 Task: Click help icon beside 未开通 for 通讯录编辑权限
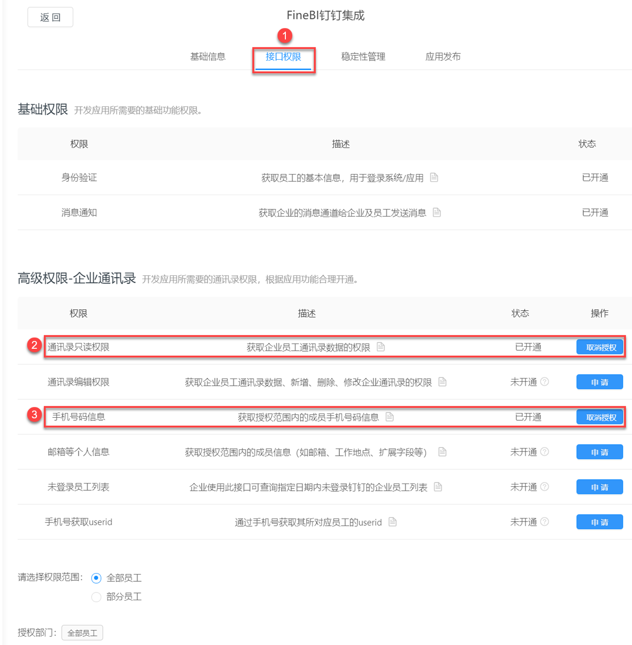[544, 382]
